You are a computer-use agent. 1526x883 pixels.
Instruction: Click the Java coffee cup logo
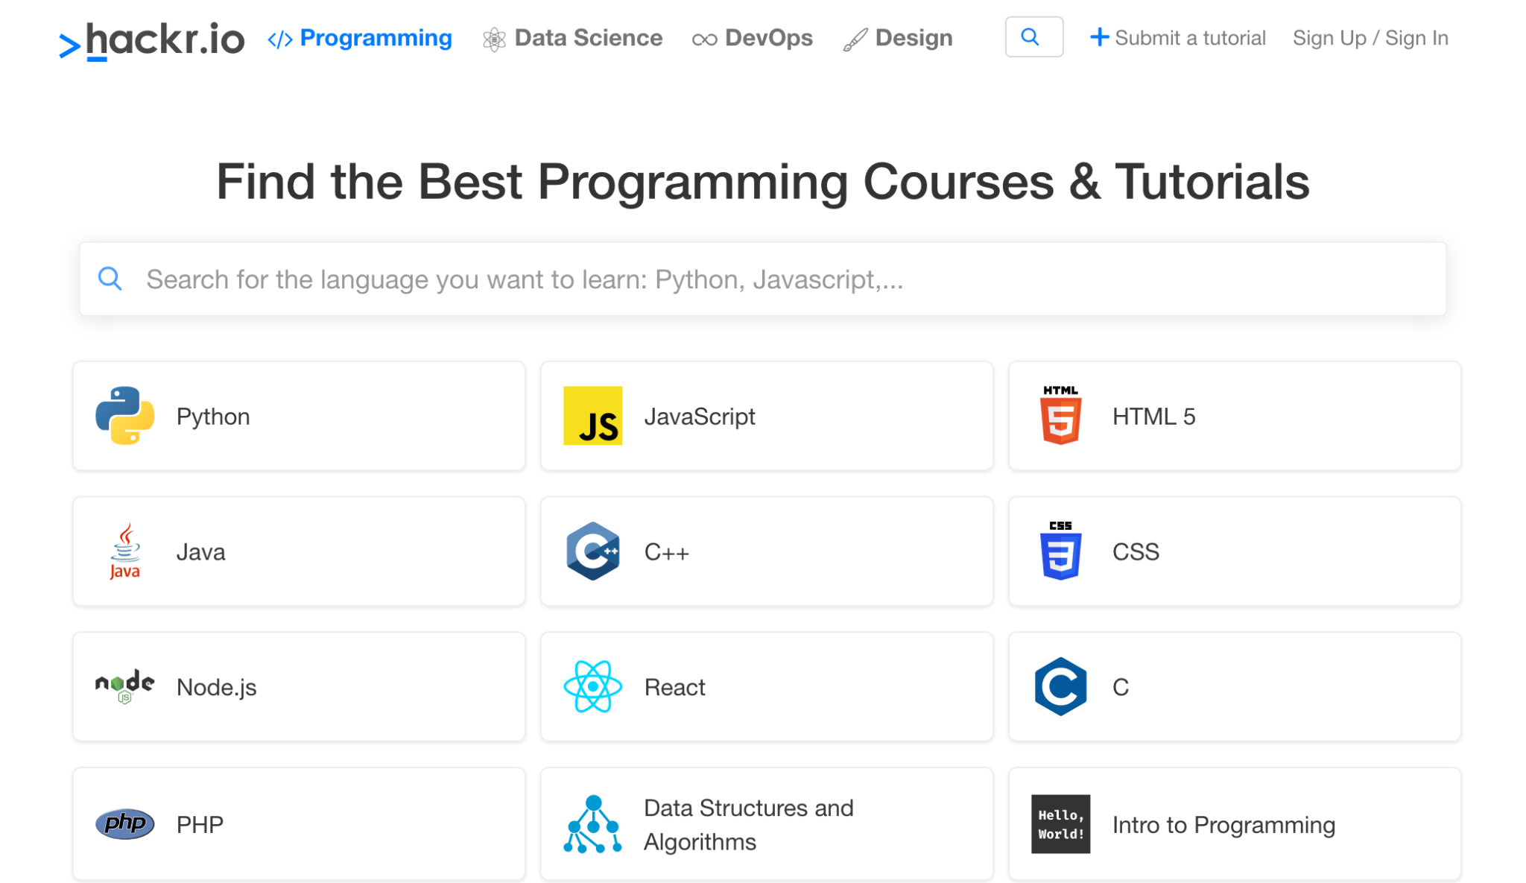coord(124,551)
